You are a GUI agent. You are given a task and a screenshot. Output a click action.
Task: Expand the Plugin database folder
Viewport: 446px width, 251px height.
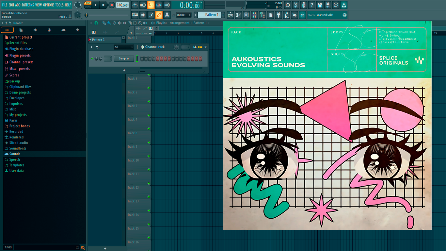click(21, 49)
